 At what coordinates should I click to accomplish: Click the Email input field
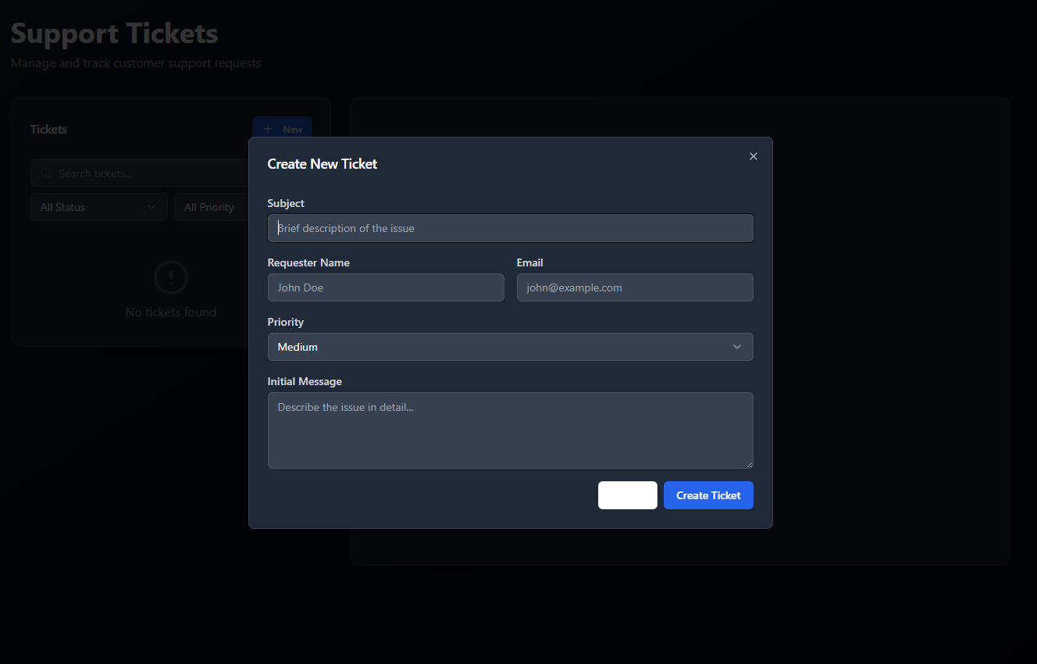click(x=635, y=287)
